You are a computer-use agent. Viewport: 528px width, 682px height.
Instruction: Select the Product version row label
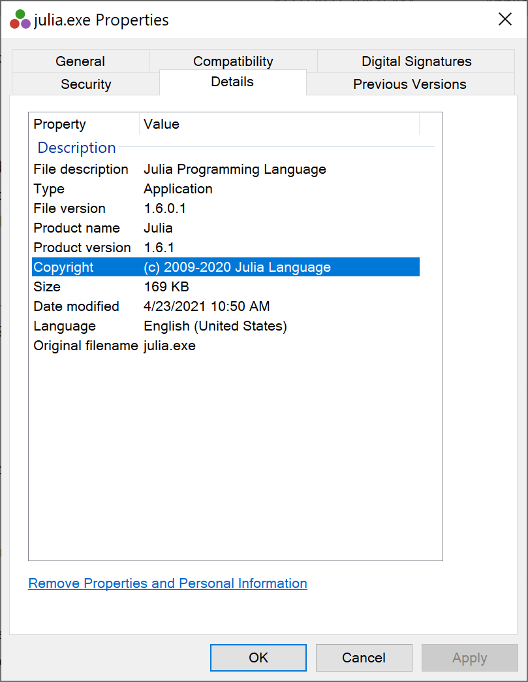click(82, 248)
